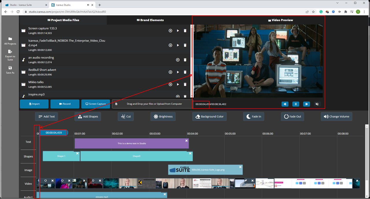Screen dimensions: 370x199
Task: Play Screen capture 133.3 media file
Action: click(x=178, y=31)
